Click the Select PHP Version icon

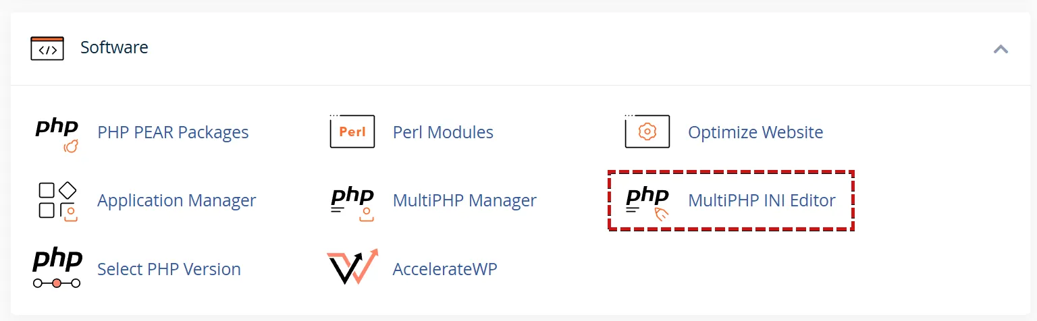pyautogui.click(x=57, y=268)
